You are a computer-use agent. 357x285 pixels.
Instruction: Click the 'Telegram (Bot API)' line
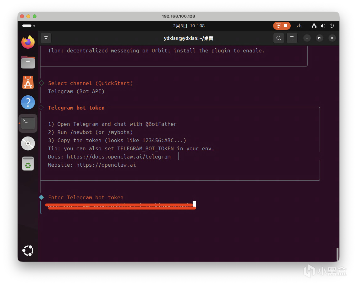tap(76, 91)
